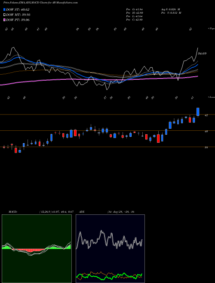Click the 42 price axis label
Image resolution: width=215 pixels, height=283 pixels.
pyautogui.click(x=206, y=115)
